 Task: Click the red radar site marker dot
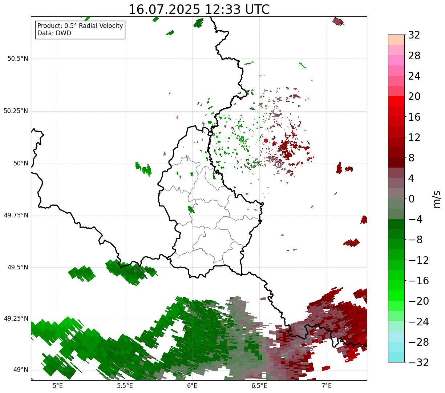[x=266, y=140]
